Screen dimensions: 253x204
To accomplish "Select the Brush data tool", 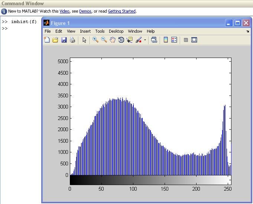I will click(139, 40).
